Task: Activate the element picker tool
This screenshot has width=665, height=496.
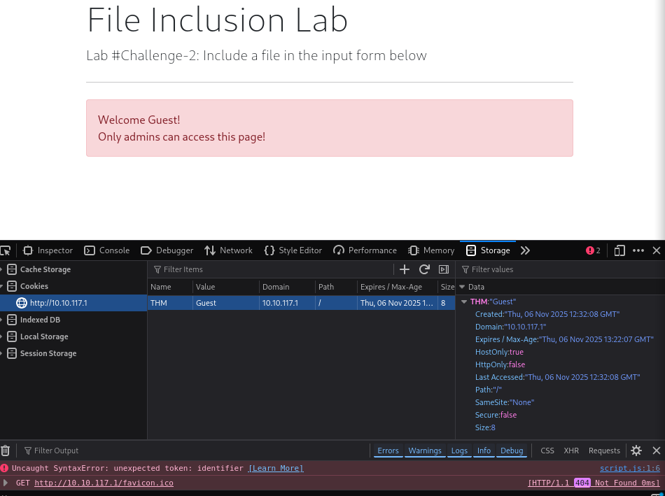Action: coord(5,250)
